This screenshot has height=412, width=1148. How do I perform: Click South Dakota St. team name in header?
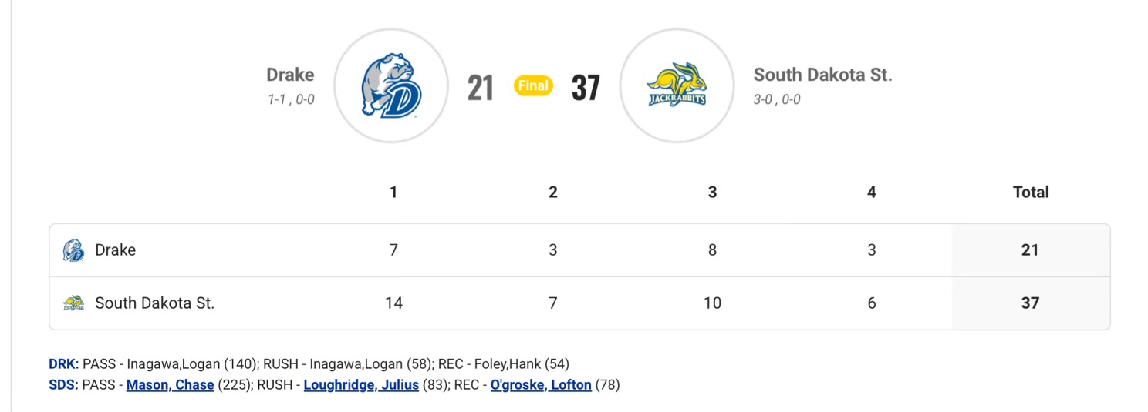pos(822,75)
